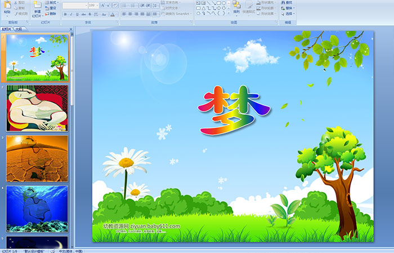Click the Reset (重设) slide button

(51, 8)
